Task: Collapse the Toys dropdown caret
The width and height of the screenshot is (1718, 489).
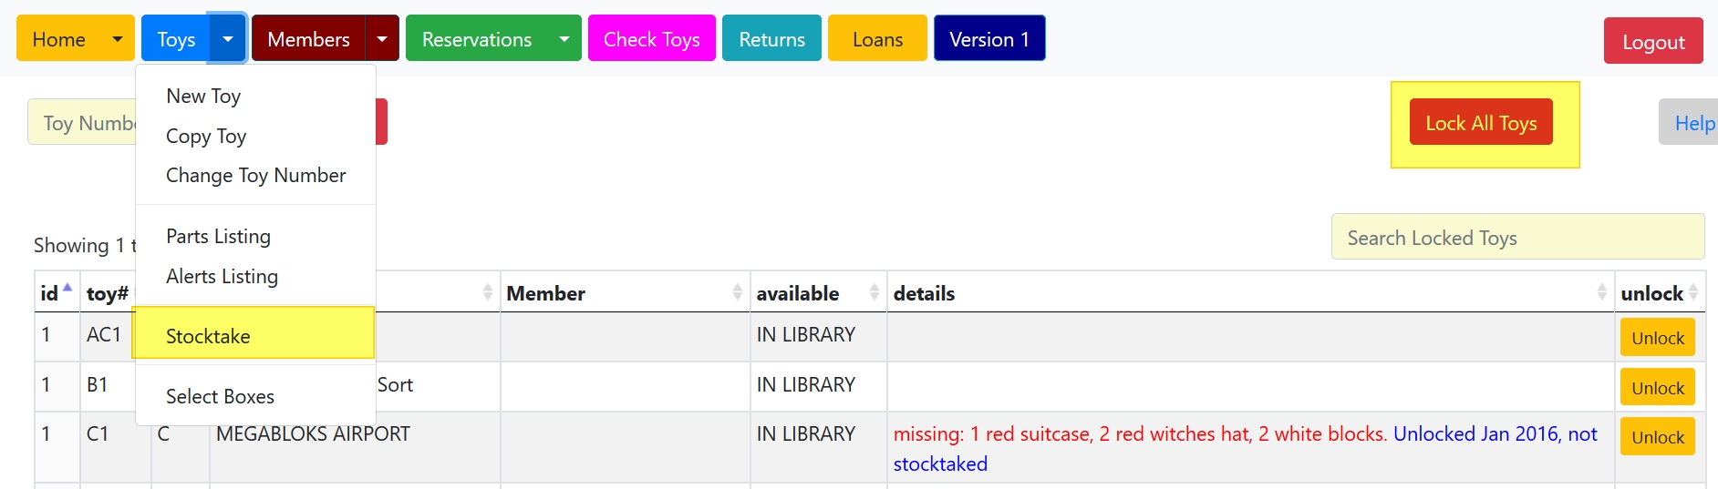Action: click(228, 39)
